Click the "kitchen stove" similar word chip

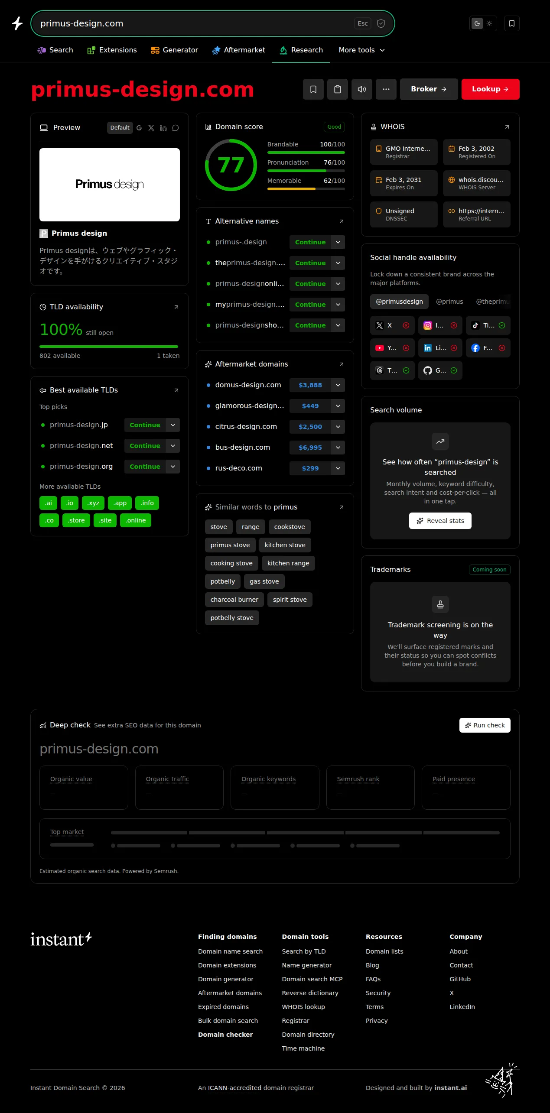tap(285, 545)
